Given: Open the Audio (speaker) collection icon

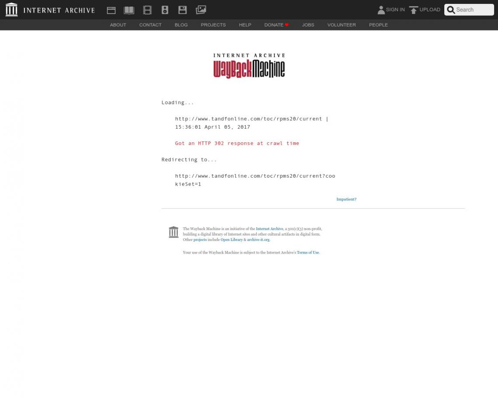Looking at the screenshot, I should pyautogui.click(x=165, y=10).
